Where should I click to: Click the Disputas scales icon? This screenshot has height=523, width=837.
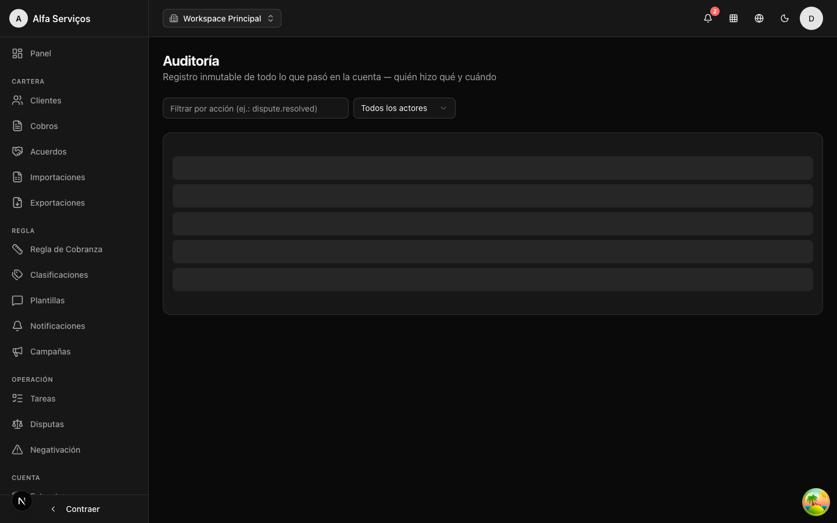coord(17,424)
